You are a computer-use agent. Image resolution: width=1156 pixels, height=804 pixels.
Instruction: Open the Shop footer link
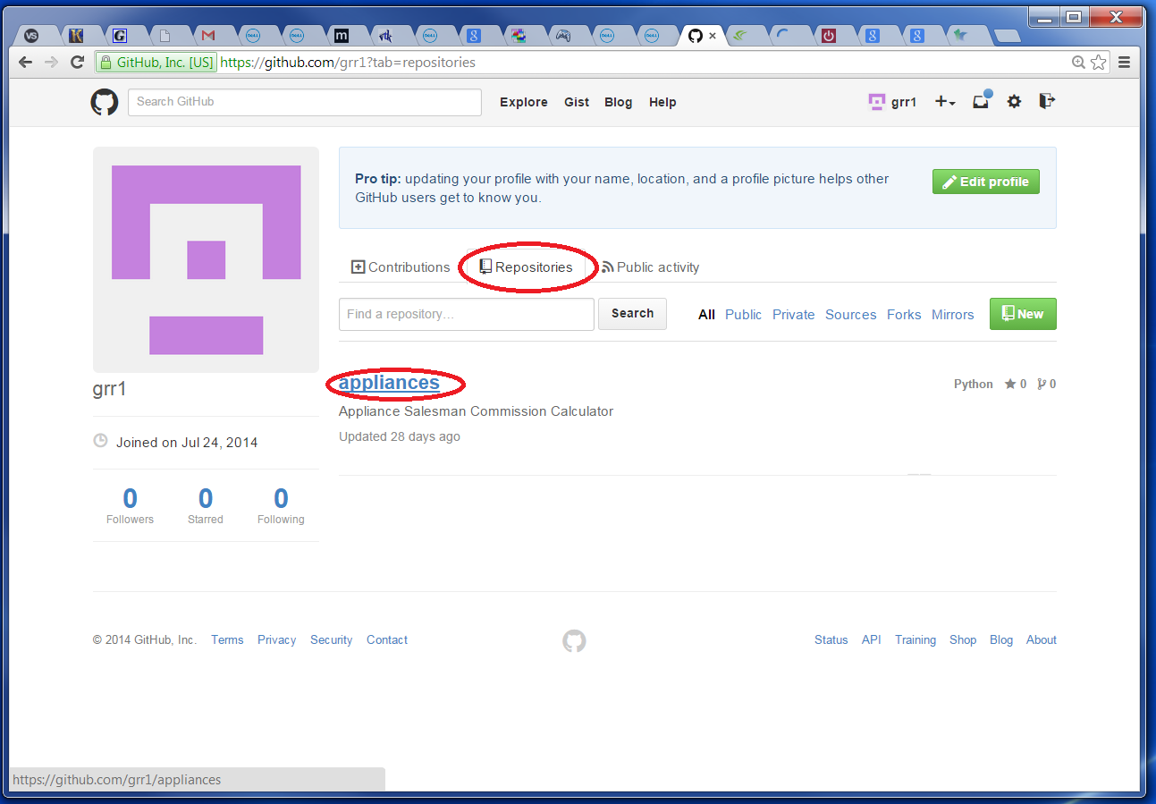(963, 640)
